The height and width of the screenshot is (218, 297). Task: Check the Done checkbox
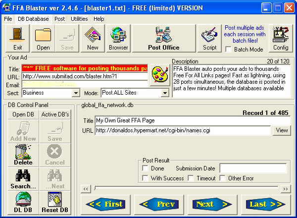coord(145,168)
